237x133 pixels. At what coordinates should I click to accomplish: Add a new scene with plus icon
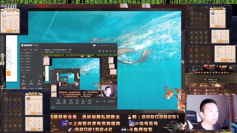pos(41,50)
